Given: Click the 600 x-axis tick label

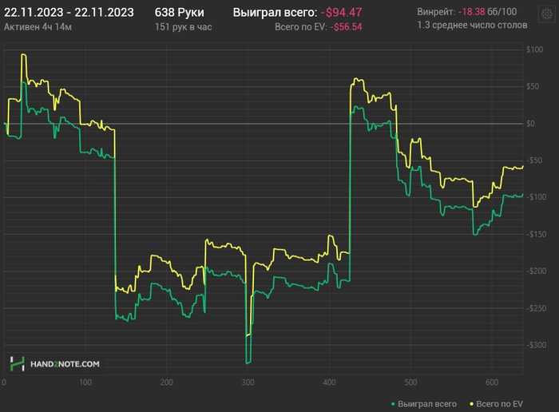Looking at the screenshot, I should pyautogui.click(x=492, y=382).
